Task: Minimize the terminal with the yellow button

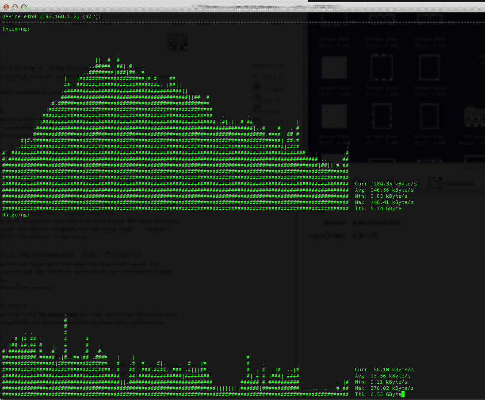Action: (x=15, y=7)
